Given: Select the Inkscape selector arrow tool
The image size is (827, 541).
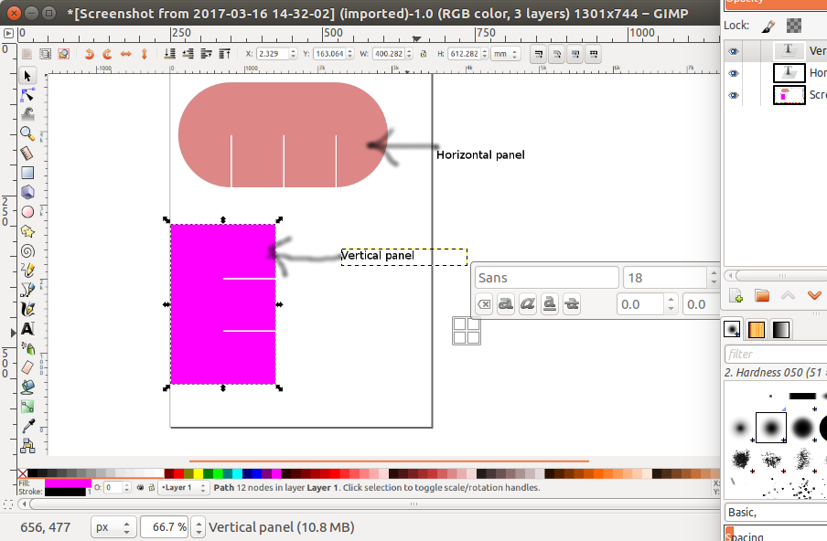Looking at the screenshot, I should pos(27,76).
